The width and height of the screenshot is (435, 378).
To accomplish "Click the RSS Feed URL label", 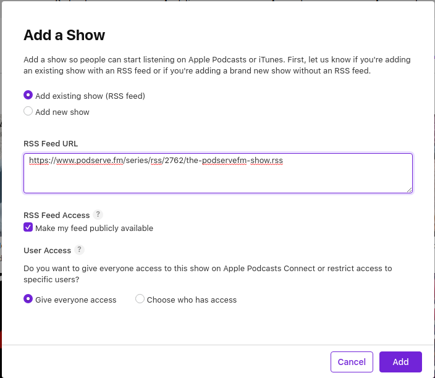I will pos(51,144).
